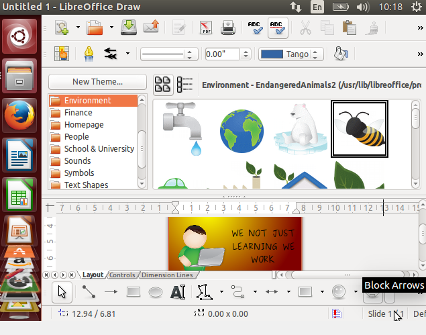This screenshot has width=426, height=335.
Task: Select the water faucet gallery image
Action: coord(182,129)
